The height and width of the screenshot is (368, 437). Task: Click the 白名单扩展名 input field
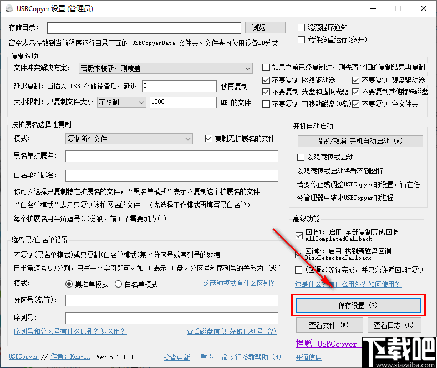pyautogui.click(x=172, y=176)
